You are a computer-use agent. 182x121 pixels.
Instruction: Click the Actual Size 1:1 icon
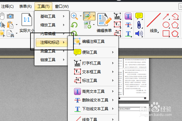(27, 20)
